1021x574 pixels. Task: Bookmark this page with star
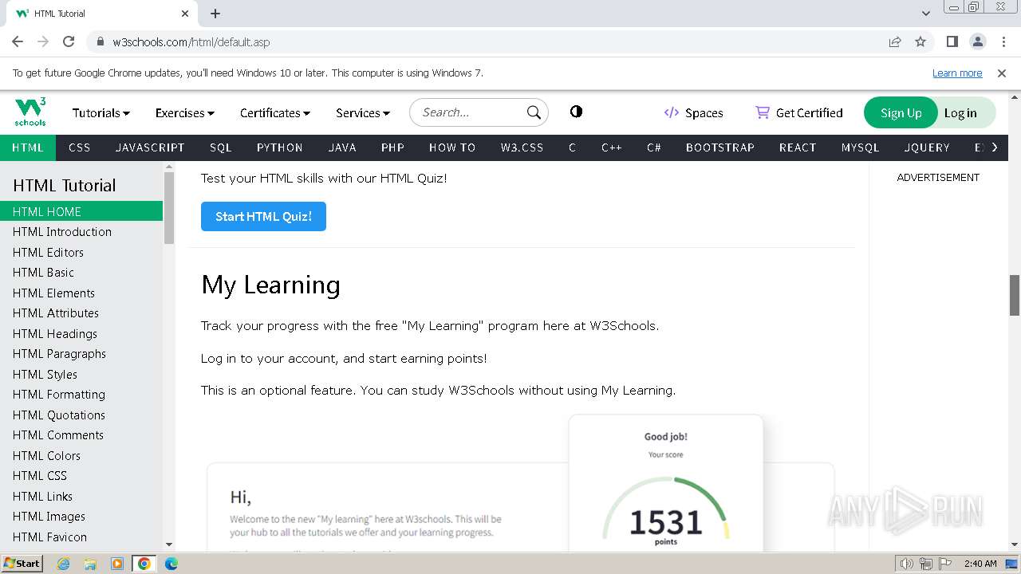[x=920, y=41]
